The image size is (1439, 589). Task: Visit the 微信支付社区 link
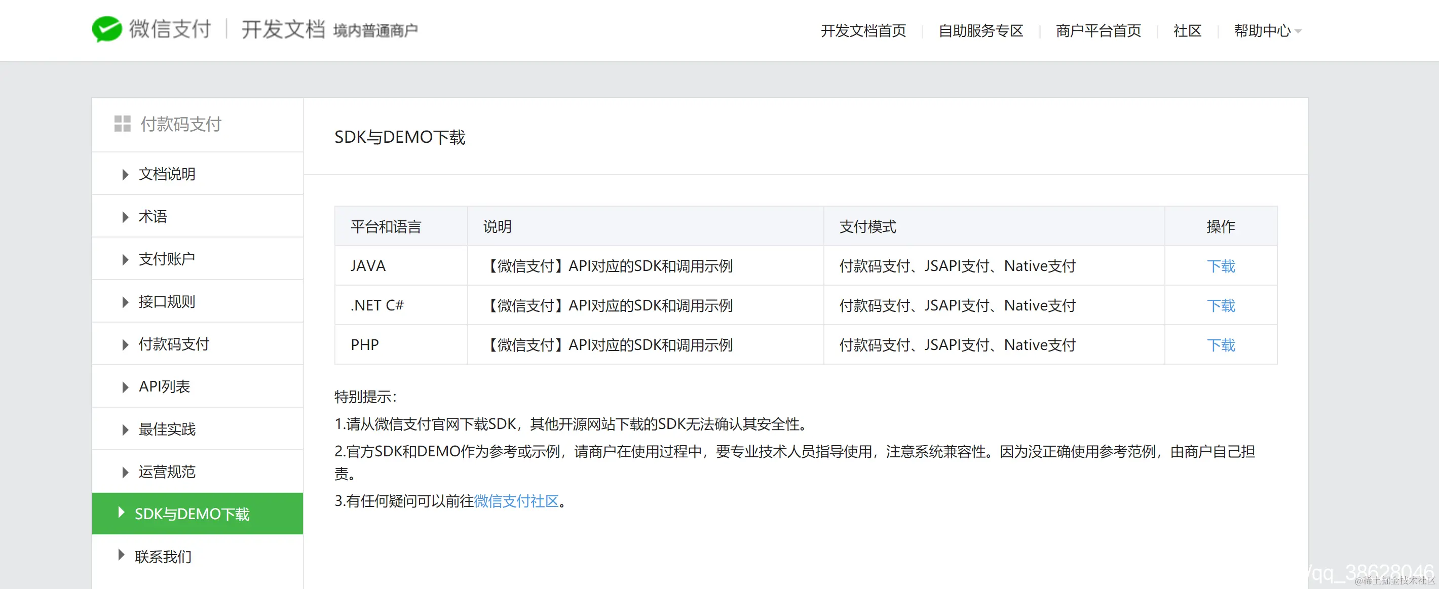click(516, 501)
